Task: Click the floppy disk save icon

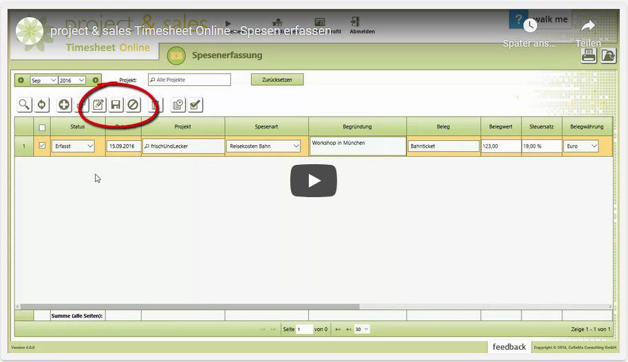Action: 116,105
